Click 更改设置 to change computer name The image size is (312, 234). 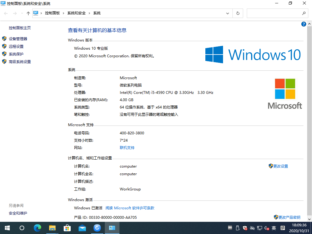(280, 166)
